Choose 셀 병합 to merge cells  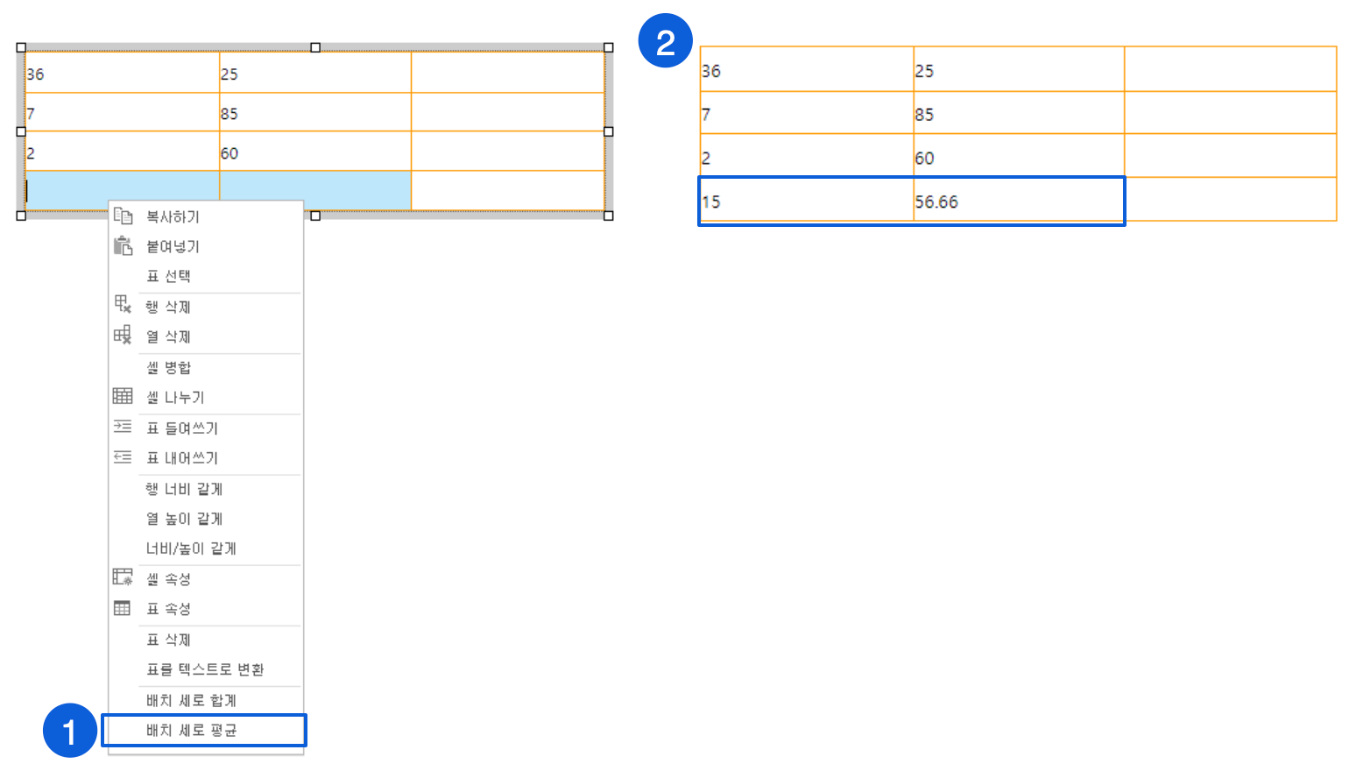click(169, 368)
